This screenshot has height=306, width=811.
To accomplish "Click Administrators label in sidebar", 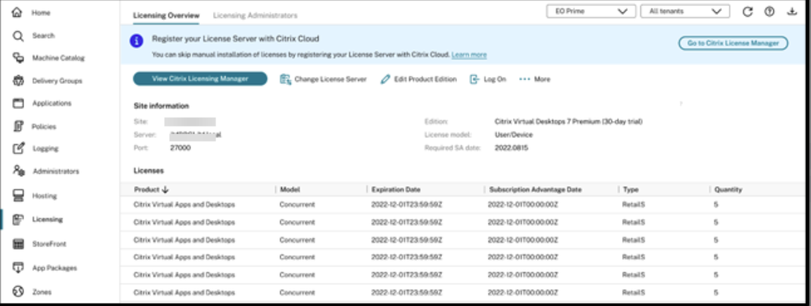I will [56, 172].
